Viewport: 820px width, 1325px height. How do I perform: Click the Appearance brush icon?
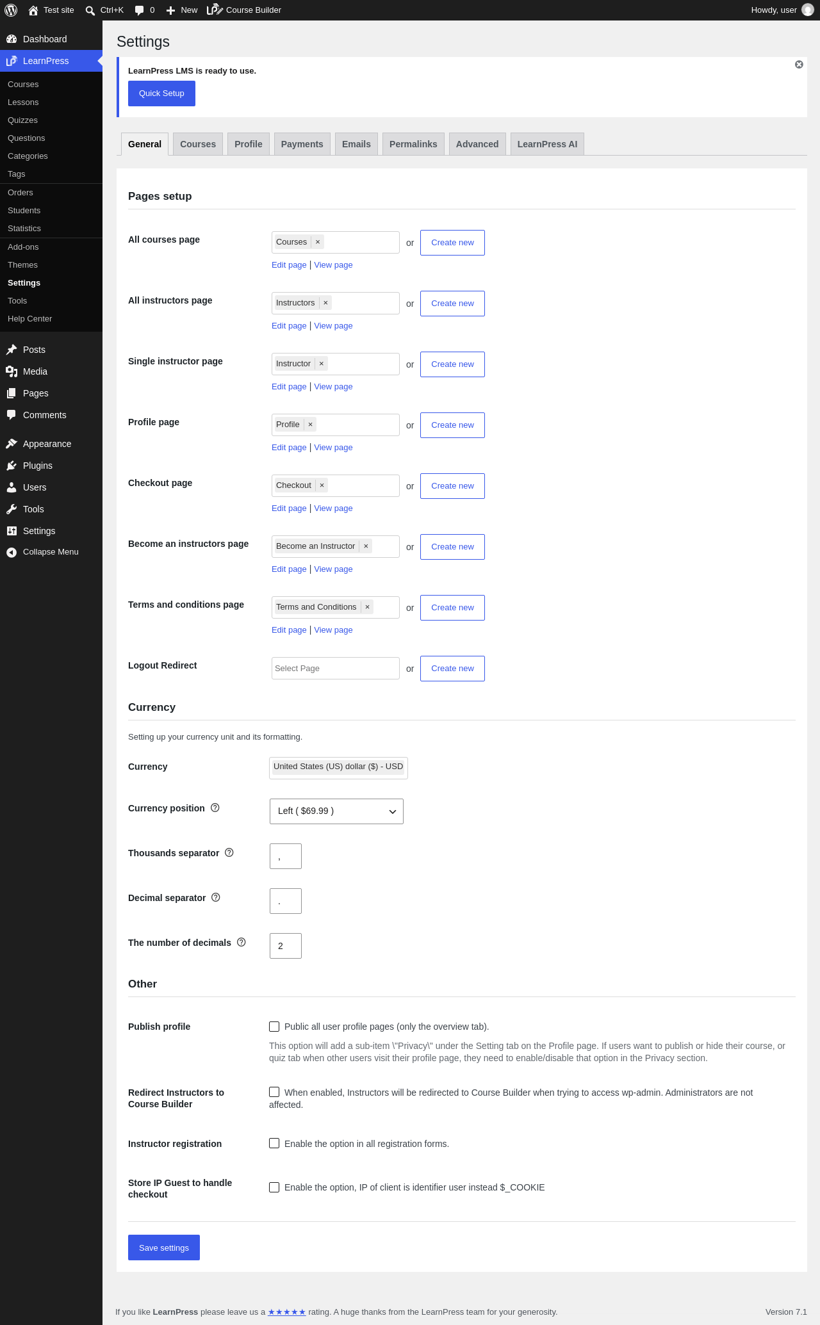point(12,444)
